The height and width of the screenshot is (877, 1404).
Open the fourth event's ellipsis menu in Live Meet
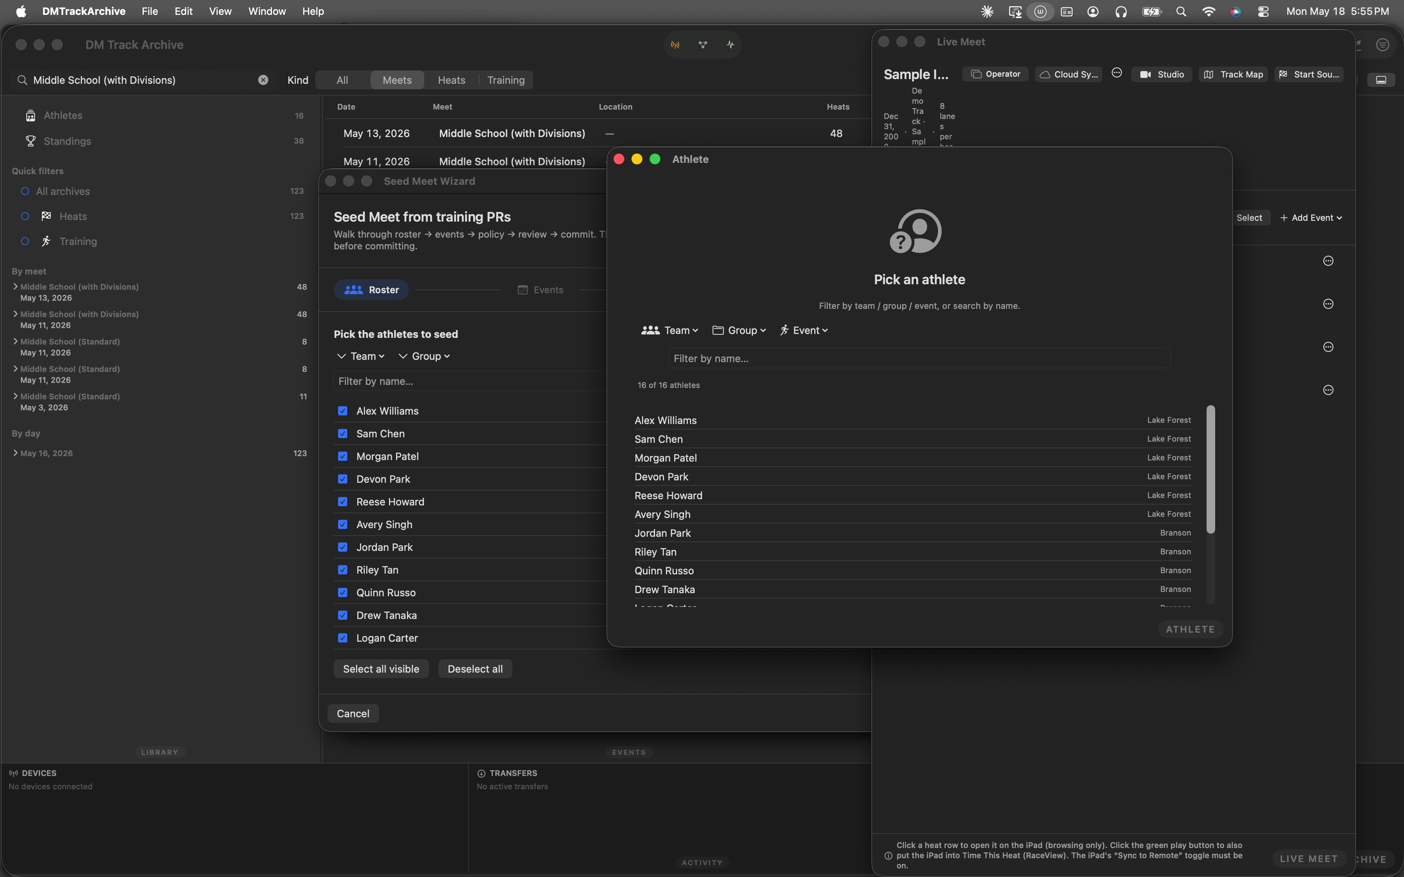[1328, 390]
